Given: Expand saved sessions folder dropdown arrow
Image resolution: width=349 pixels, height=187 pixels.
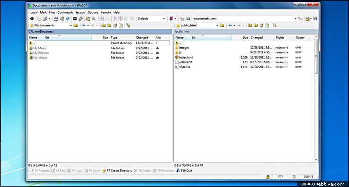Looking at the screenshot, I should point(311,18).
